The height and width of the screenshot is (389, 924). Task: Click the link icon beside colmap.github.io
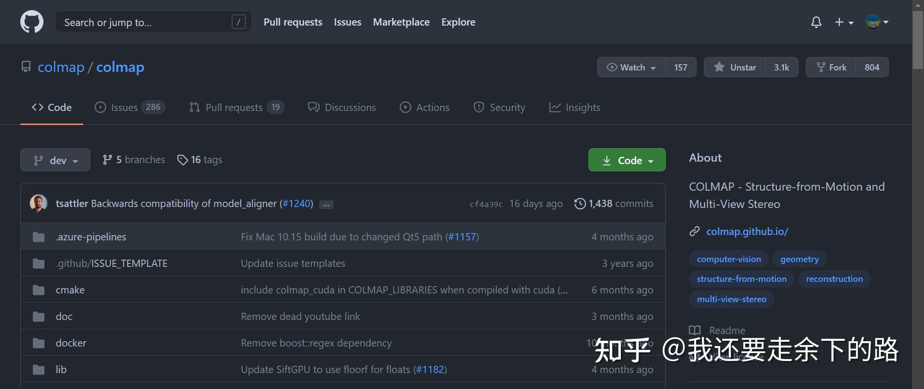coord(695,232)
